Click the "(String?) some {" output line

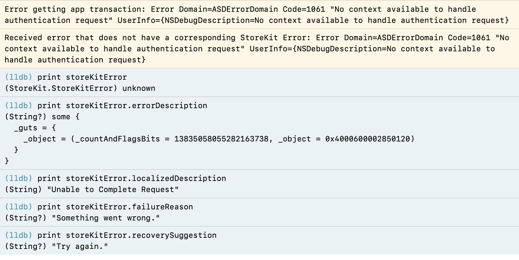(42, 116)
